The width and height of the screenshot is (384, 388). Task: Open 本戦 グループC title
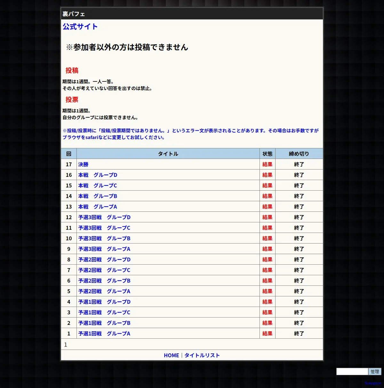98,186
